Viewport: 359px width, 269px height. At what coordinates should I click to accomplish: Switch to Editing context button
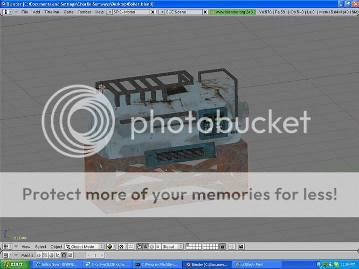click(64, 255)
